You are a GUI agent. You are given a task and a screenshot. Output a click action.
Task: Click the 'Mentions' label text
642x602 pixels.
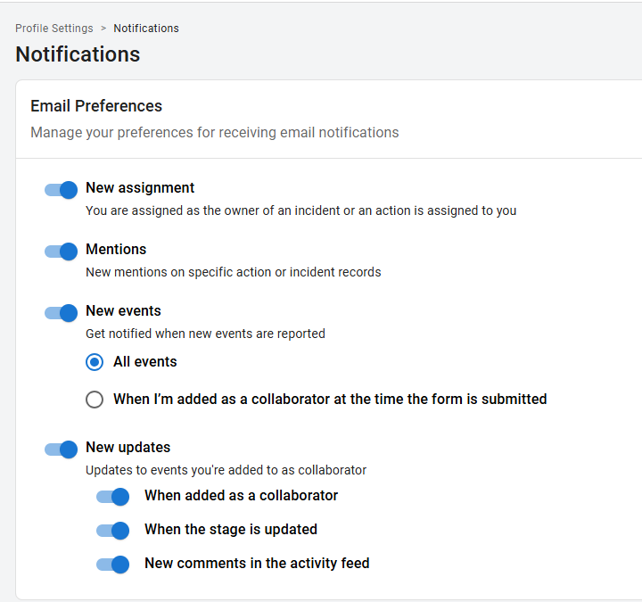click(x=116, y=250)
